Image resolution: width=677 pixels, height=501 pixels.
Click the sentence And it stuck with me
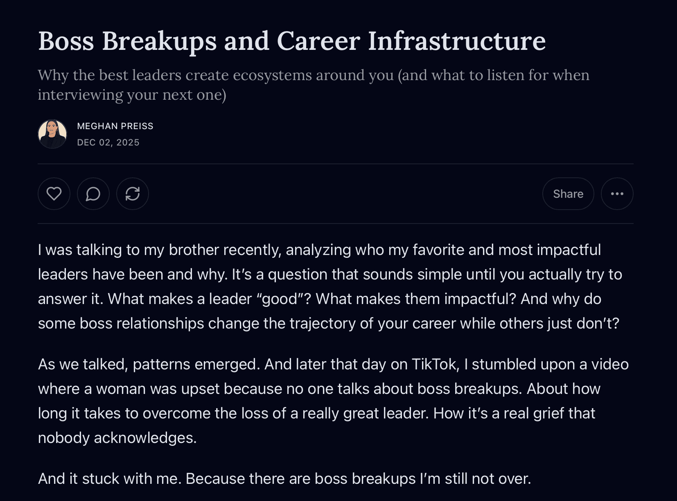110,479
